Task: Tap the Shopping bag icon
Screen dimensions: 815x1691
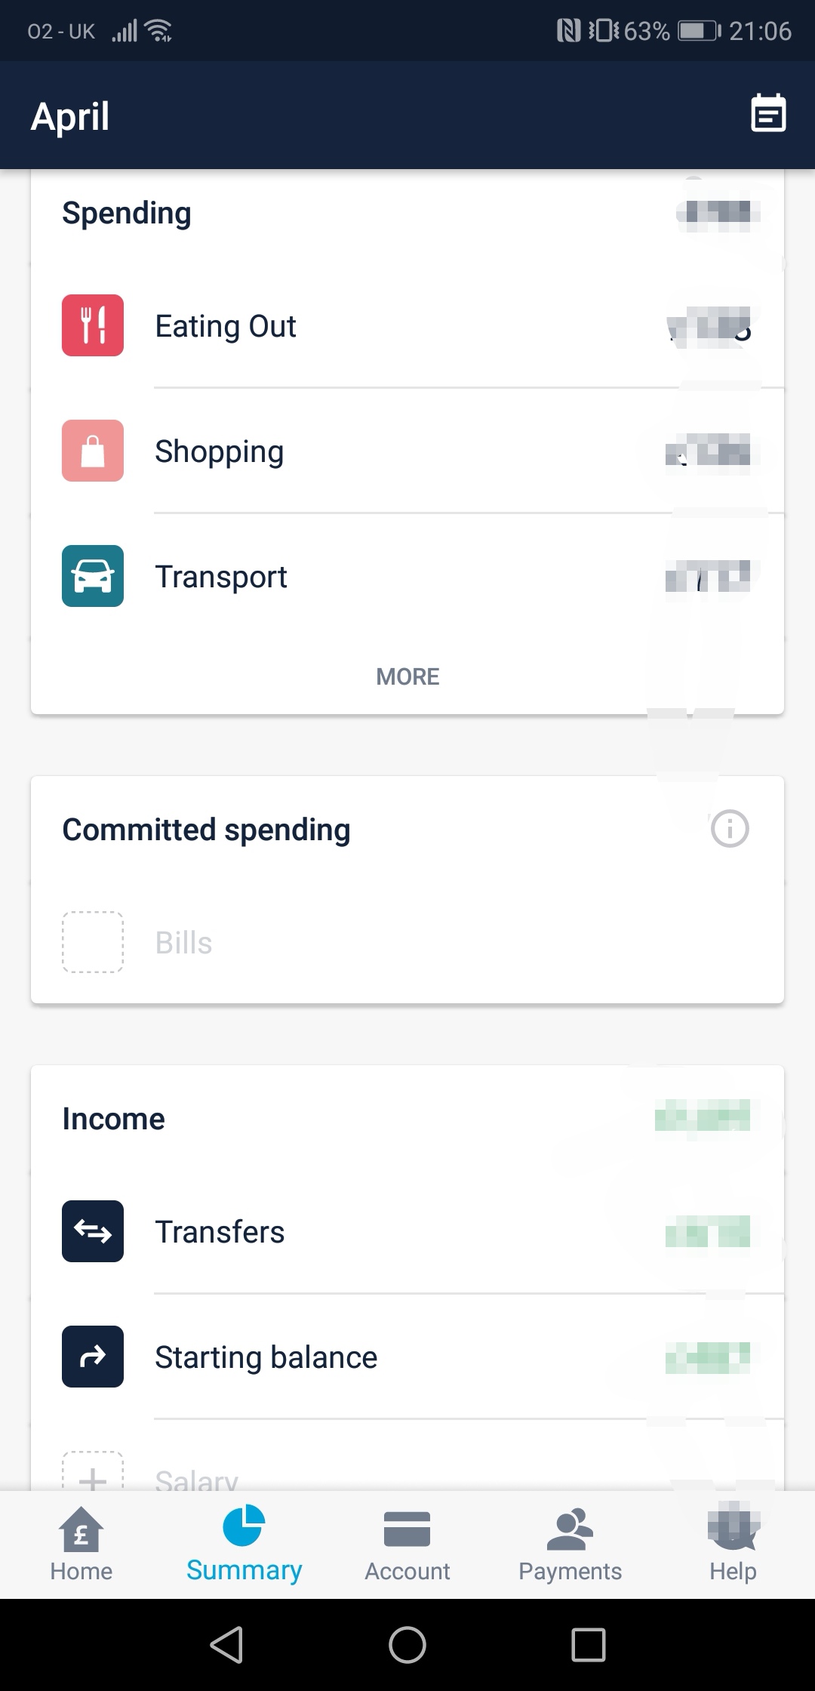Action: click(93, 451)
